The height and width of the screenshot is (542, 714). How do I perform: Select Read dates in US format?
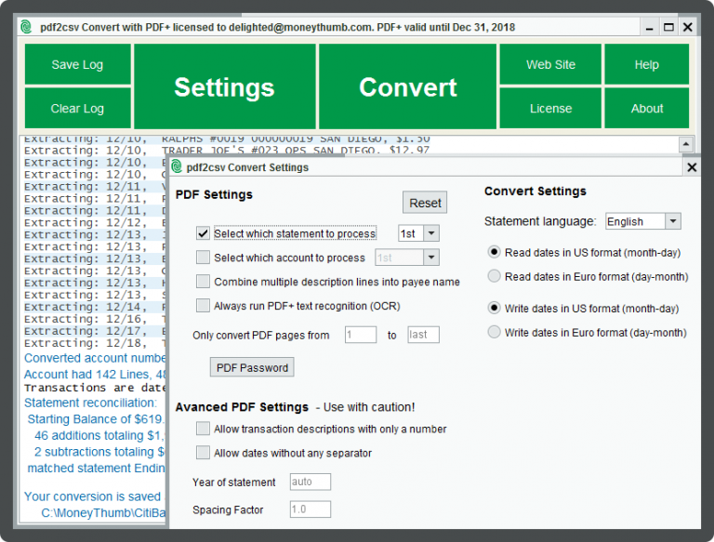[494, 252]
